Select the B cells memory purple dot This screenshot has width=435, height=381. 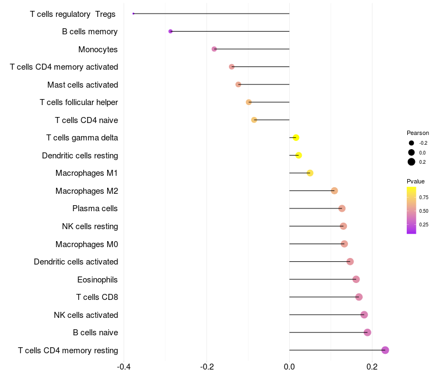pos(170,32)
